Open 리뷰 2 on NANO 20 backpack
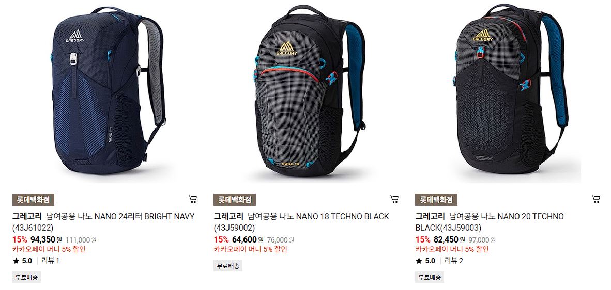611x290 pixels. click(x=453, y=261)
